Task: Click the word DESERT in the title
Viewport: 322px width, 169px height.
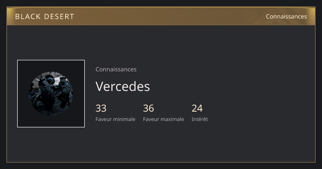Action: [x=59, y=17]
